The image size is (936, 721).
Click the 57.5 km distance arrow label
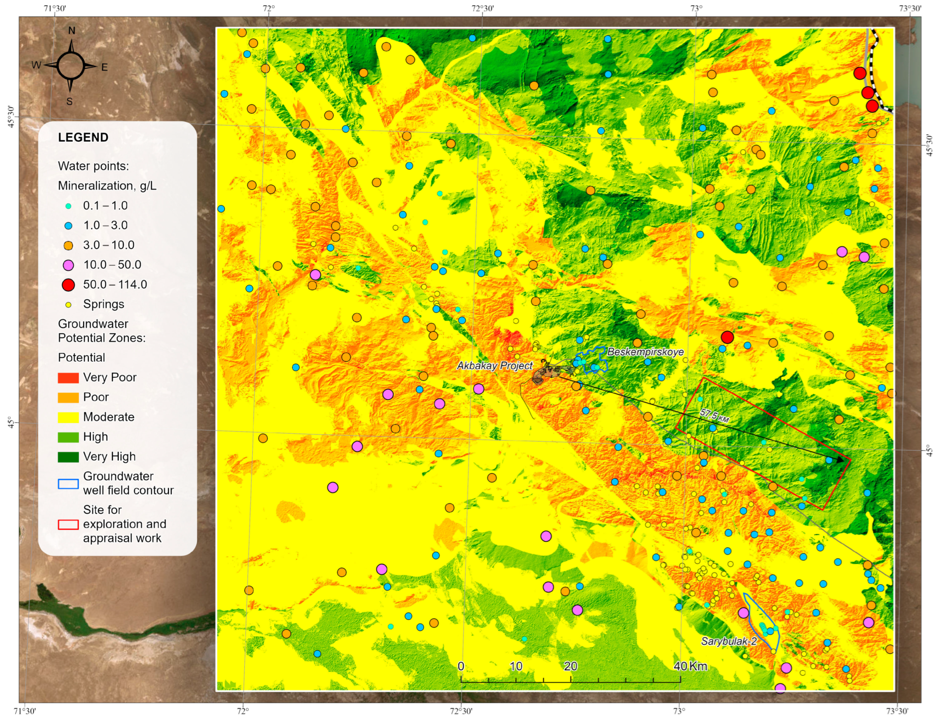(x=715, y=415)
